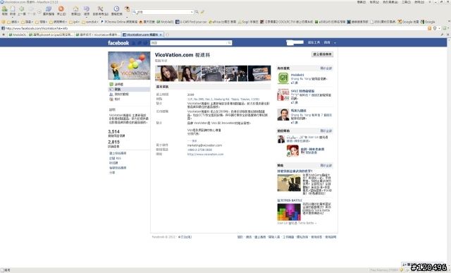Select the highlighted Info item in left menu
This screenshot has width=451, height=273.
point(129,90)
